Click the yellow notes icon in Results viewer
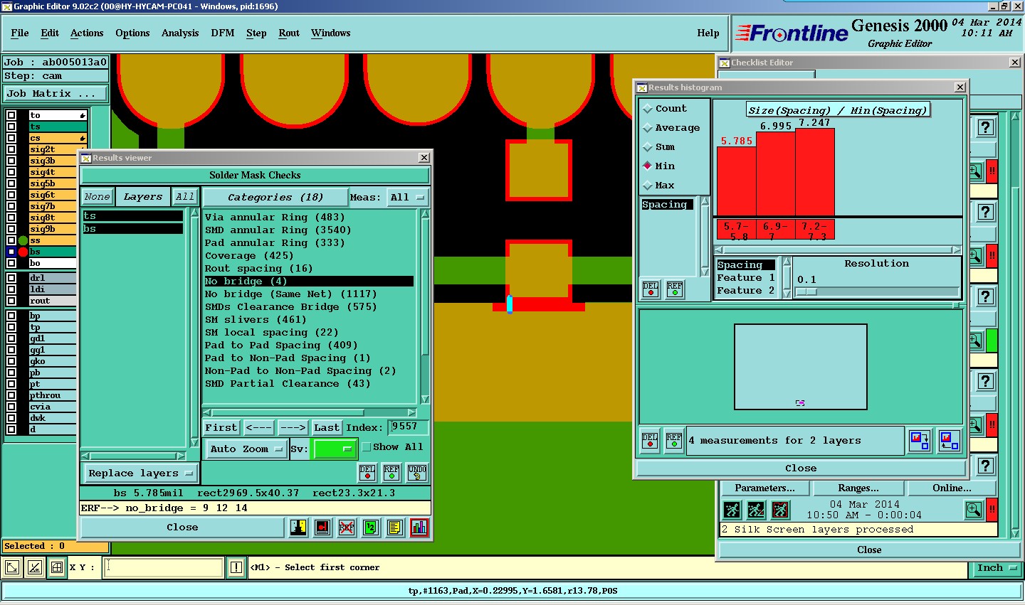Screen dimensions: 1025x605 (395, 528)
